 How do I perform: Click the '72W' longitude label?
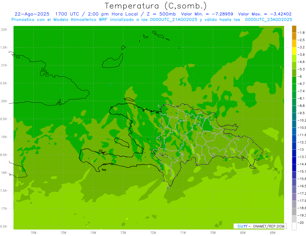pos(153,232)
